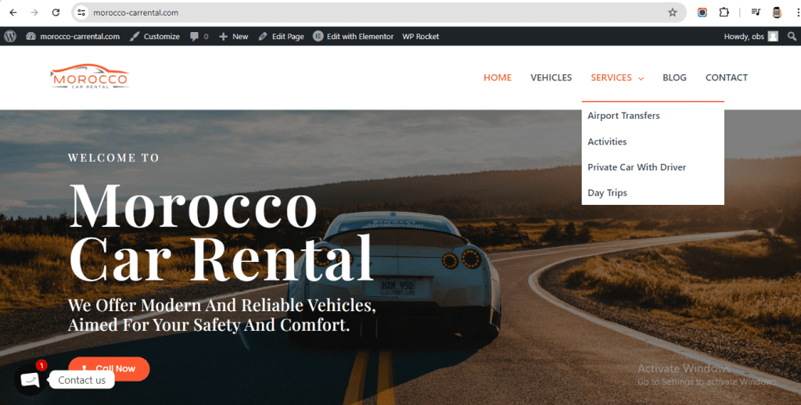801x405 pixels.
Task: Open the + New admin bar menu
Action: 233,36
